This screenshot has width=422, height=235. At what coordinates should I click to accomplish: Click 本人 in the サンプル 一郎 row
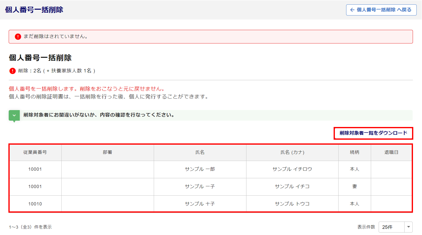[354, 169]
